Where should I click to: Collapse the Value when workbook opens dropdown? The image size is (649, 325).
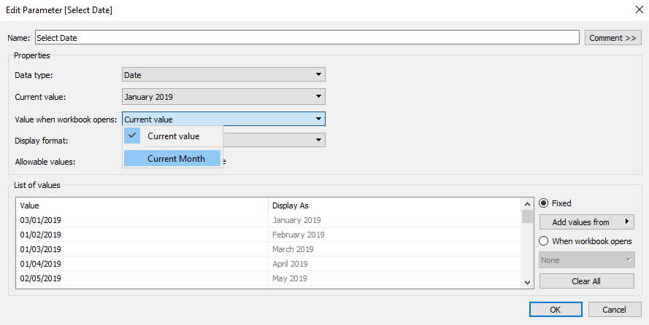tap(318, 119)
